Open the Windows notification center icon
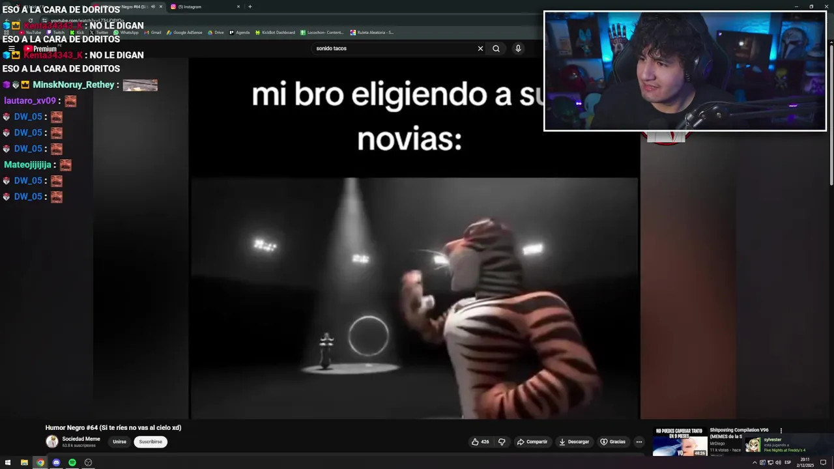Image resolution: width=834 pixels, height=469 pixels. coord(823,462)
